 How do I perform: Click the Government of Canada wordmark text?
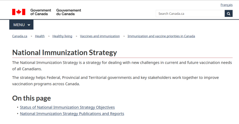41,12
